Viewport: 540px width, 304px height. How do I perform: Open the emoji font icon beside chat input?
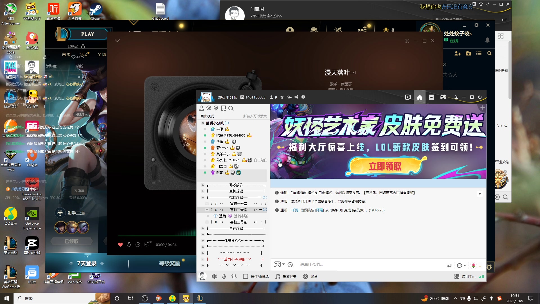click(x=291, y=265)
